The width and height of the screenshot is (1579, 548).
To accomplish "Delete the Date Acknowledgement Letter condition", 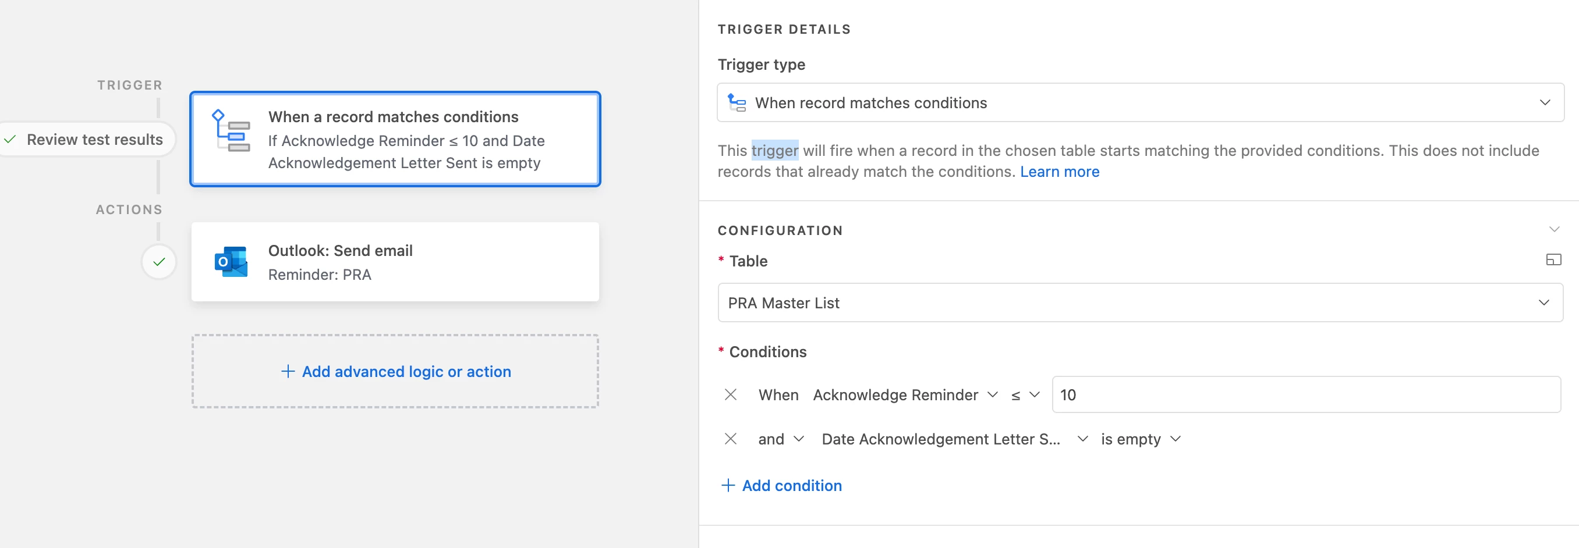I will [730, 439].
